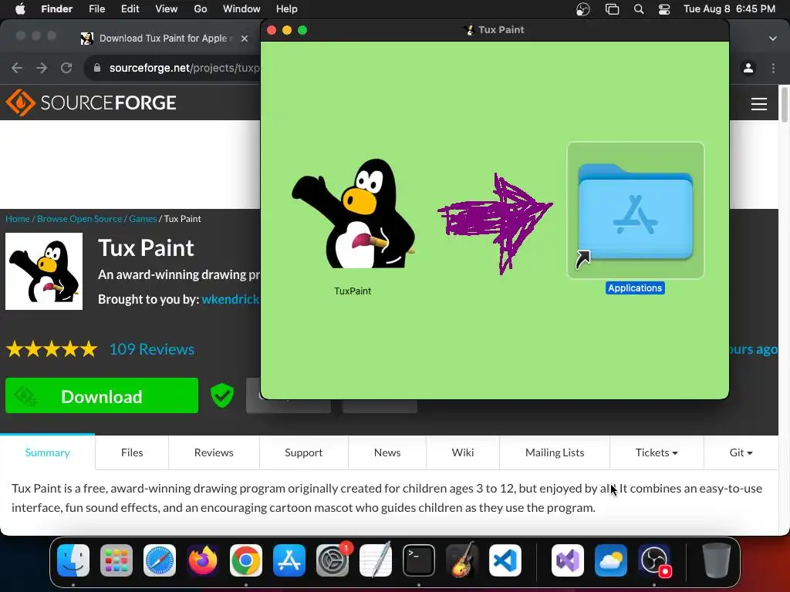Image resolution: width=790 pixels, height=592 pixels.
Task: Open the Window menu
Action: click(x=241, y=9)
